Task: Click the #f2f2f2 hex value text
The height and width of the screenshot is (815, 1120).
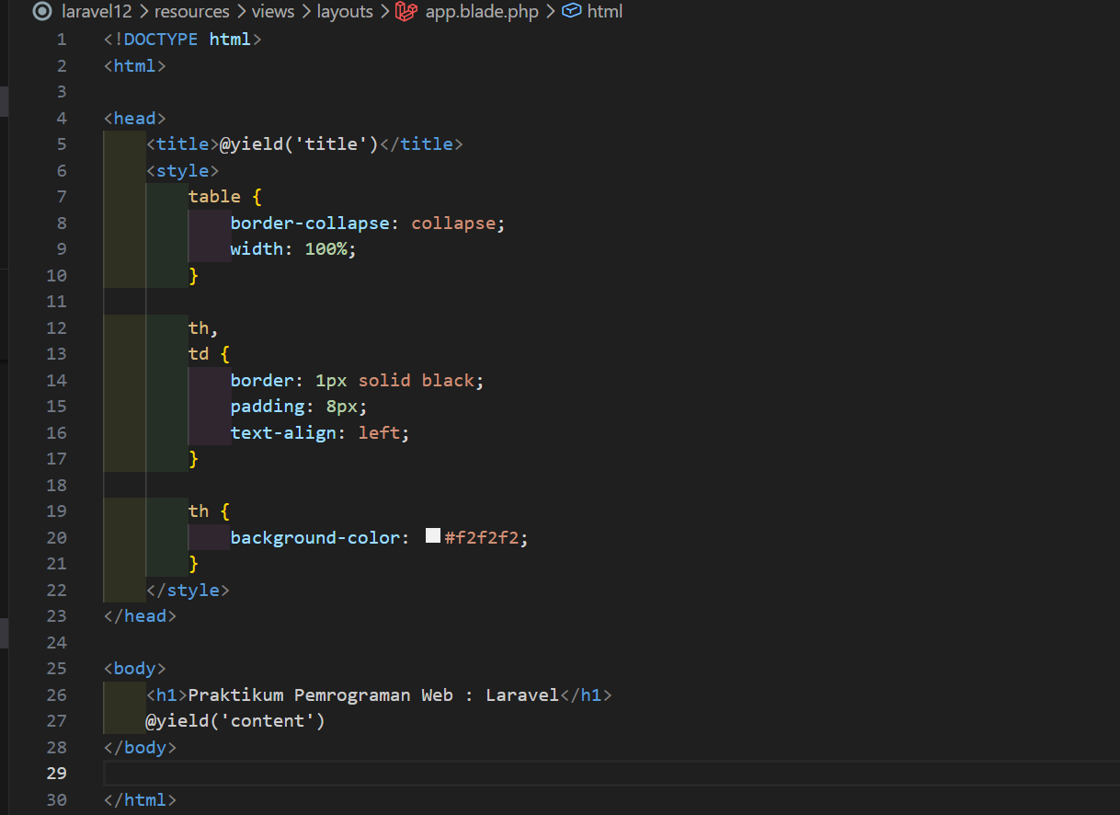Action: click(x=482, y=538)
